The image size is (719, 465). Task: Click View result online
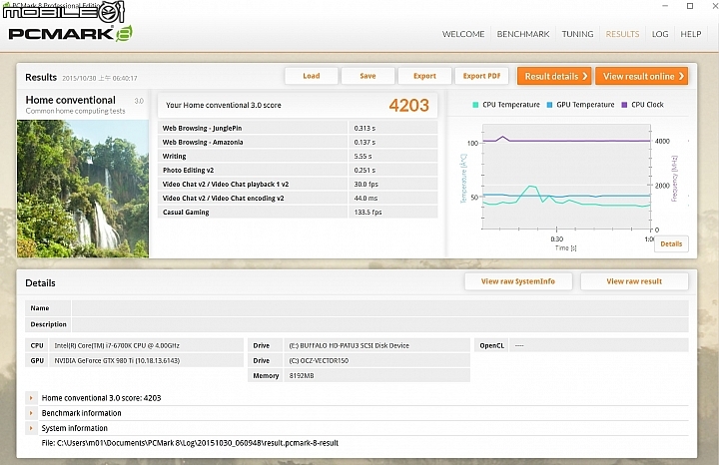(x=642, y=76)
